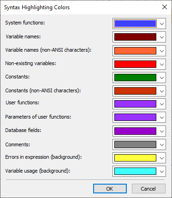Viewport: 172px width, 198px height.
Task: Select the purple User functions swatch
Action: click(x=135, y=104)
